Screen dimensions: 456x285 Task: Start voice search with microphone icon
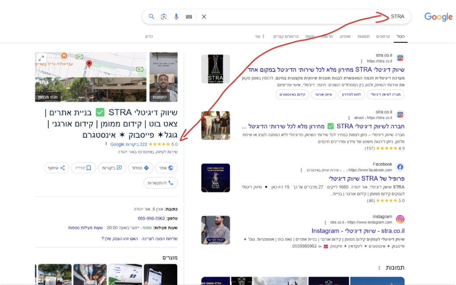(176, 17)
